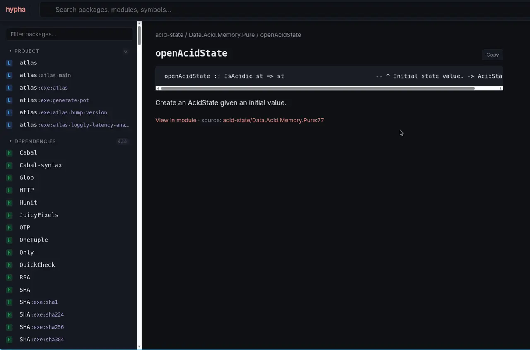Open source link acid-state/Data.Acid.Memory.Pure:77

273,120
